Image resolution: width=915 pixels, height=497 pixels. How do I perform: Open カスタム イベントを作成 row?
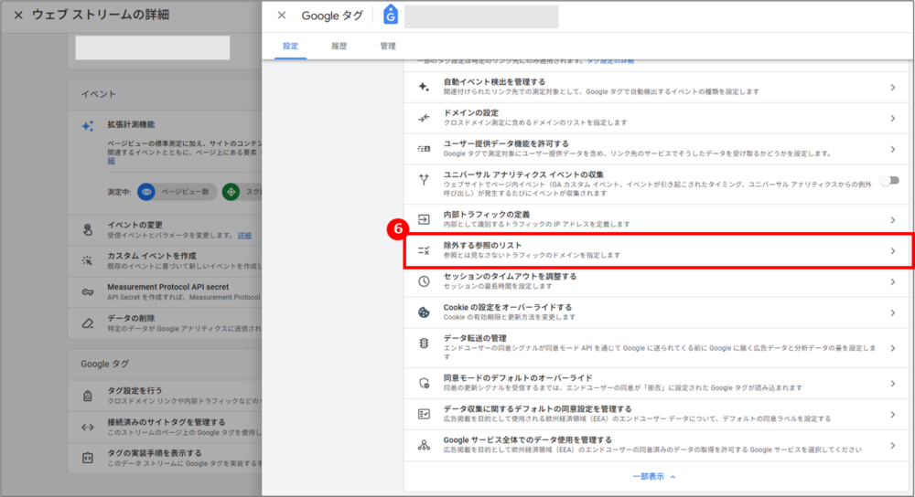tap(165, 261)
